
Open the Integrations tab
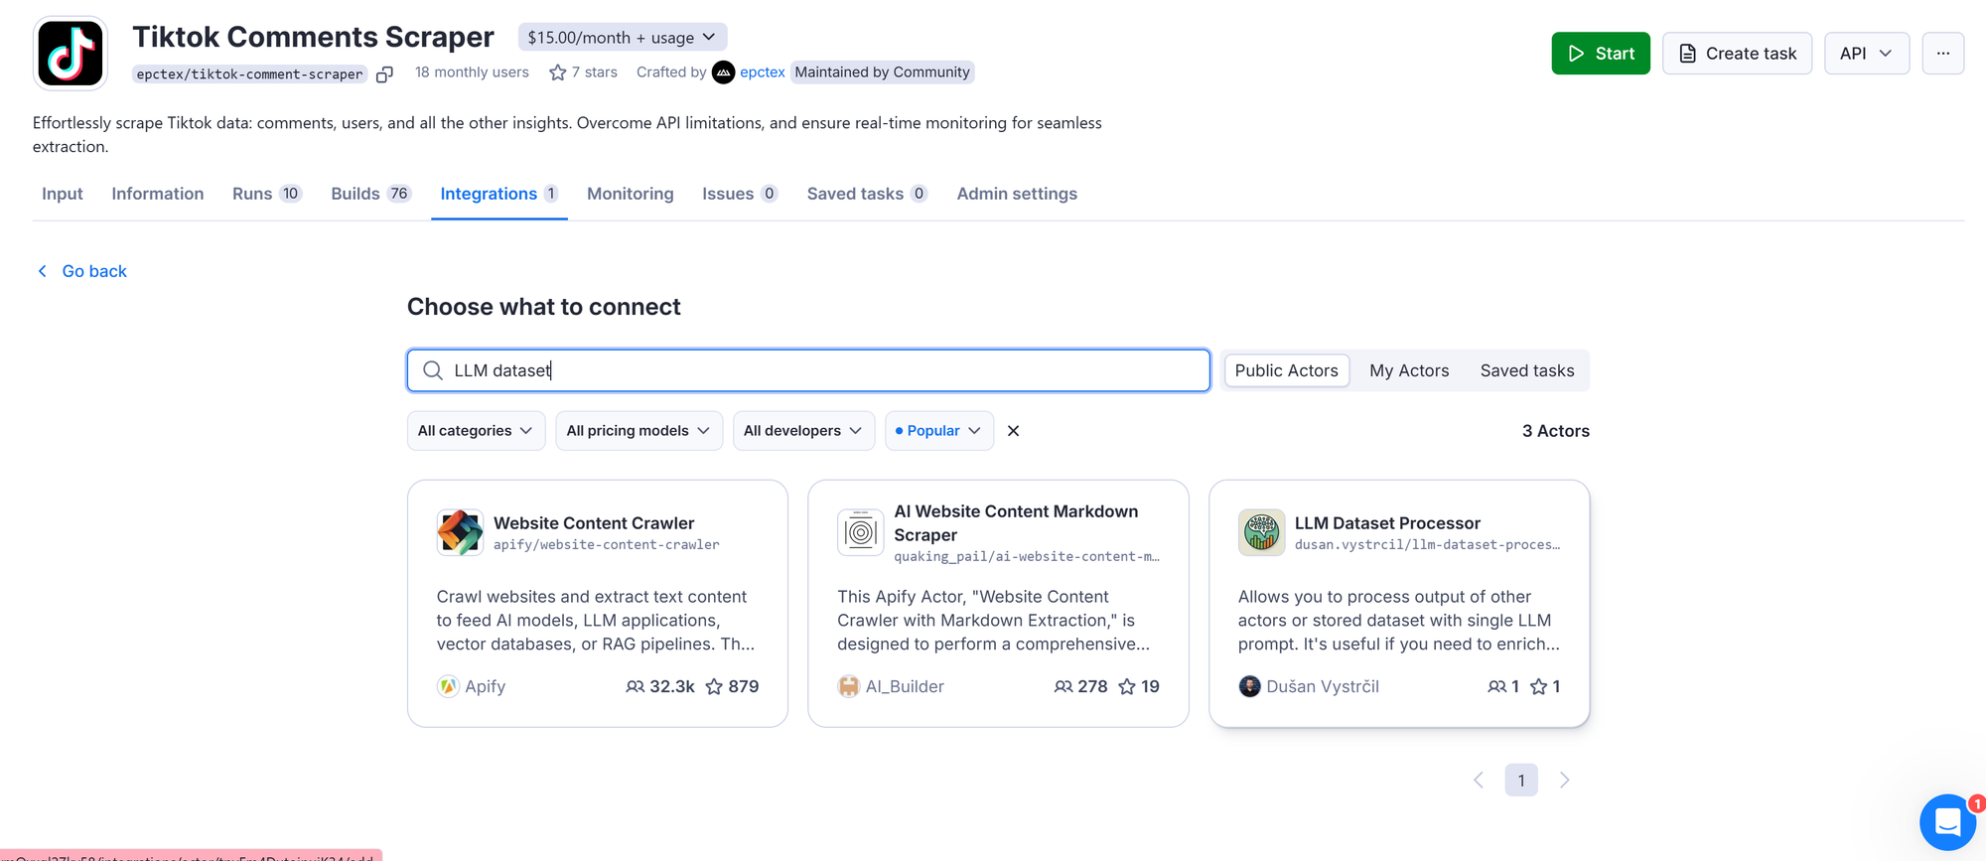point(498,194)
